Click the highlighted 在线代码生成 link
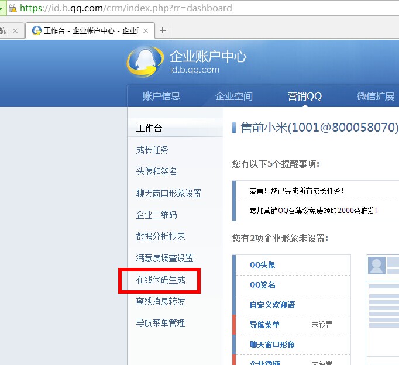Image resolution: width=399 pixels, height=365 pixels. tap(161, 280)
